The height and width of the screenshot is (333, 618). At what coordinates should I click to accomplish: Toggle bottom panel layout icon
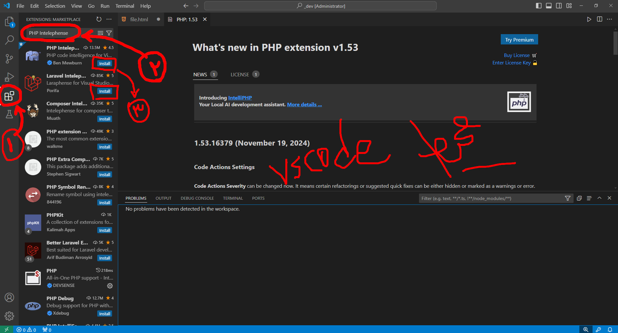click(549, 6)
